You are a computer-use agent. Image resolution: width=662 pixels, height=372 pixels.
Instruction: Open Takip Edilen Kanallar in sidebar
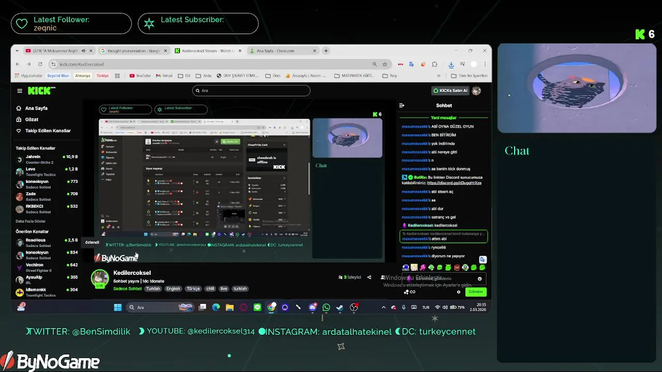43,131
